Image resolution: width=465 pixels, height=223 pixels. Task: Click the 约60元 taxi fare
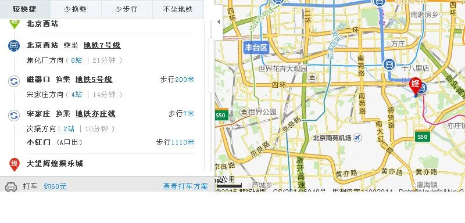point(55,186)
